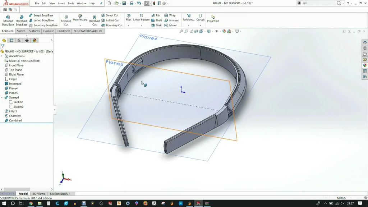Viewport: 368px width, 207px height.
Task: Open the ConfigurationManager tab icon
Action: (19, 41)
